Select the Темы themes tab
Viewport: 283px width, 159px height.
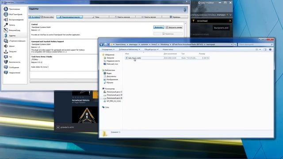96,17
